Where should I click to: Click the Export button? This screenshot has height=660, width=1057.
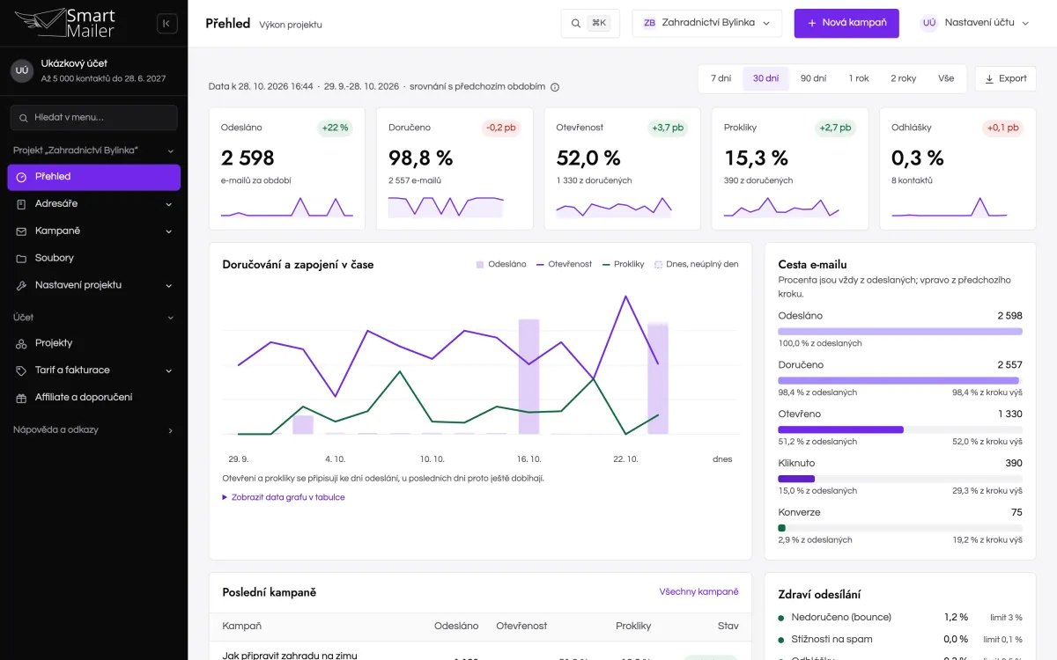(1005, 78)
